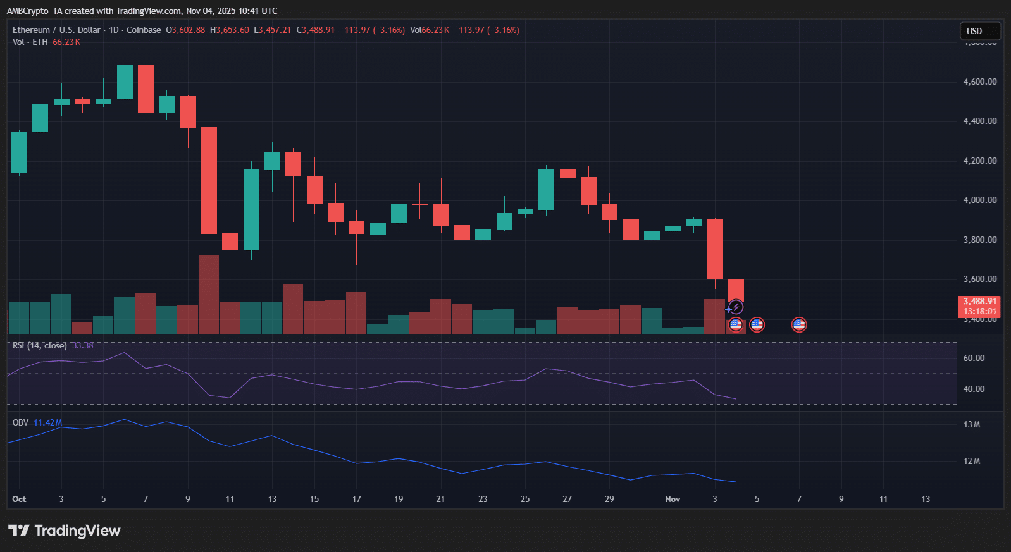Click the 60.00 level on the RSI scale
The image size is (1011, 552).
pos(974,358)
